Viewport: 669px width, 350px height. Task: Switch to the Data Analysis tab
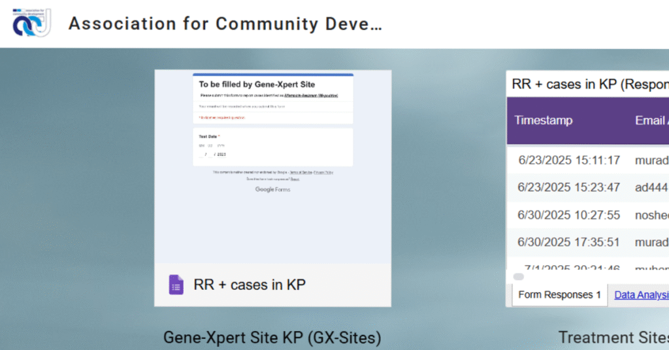point(641,295)
